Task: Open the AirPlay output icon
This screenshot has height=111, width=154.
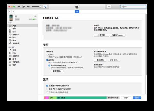Action: point(45,7)
